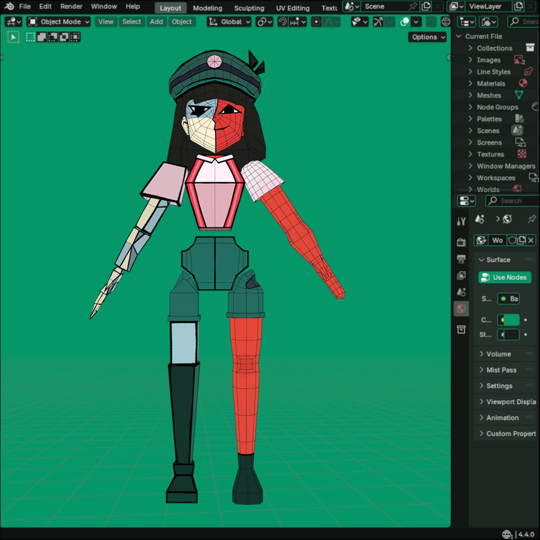Open Object properties tab at sidebar bottom
This screenshot has height=540, width=540.
tap(461, 329)
